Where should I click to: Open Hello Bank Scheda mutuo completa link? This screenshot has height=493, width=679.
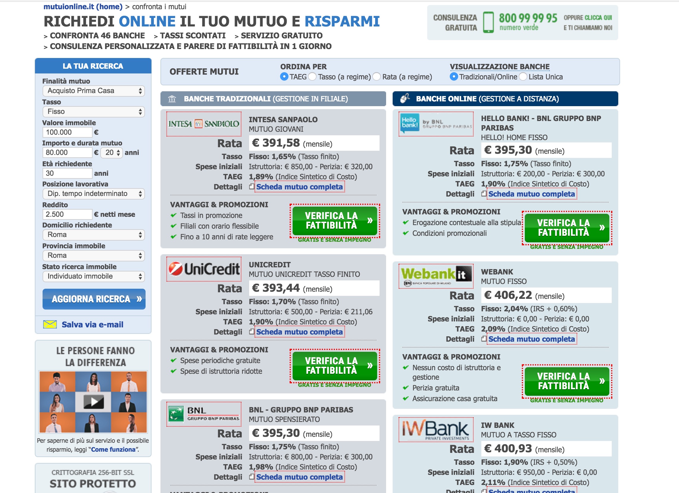[x=532, y=194]
